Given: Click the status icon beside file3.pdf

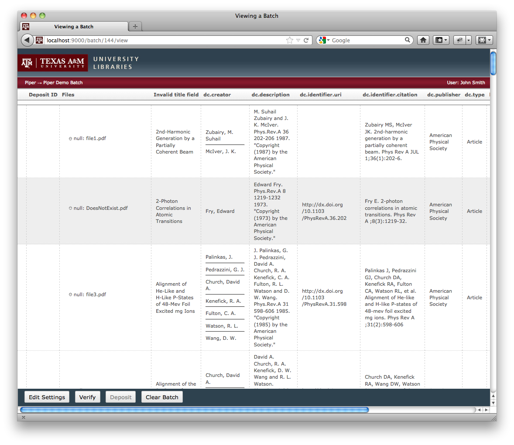Looking at the screenshot, I should point(70,294).
